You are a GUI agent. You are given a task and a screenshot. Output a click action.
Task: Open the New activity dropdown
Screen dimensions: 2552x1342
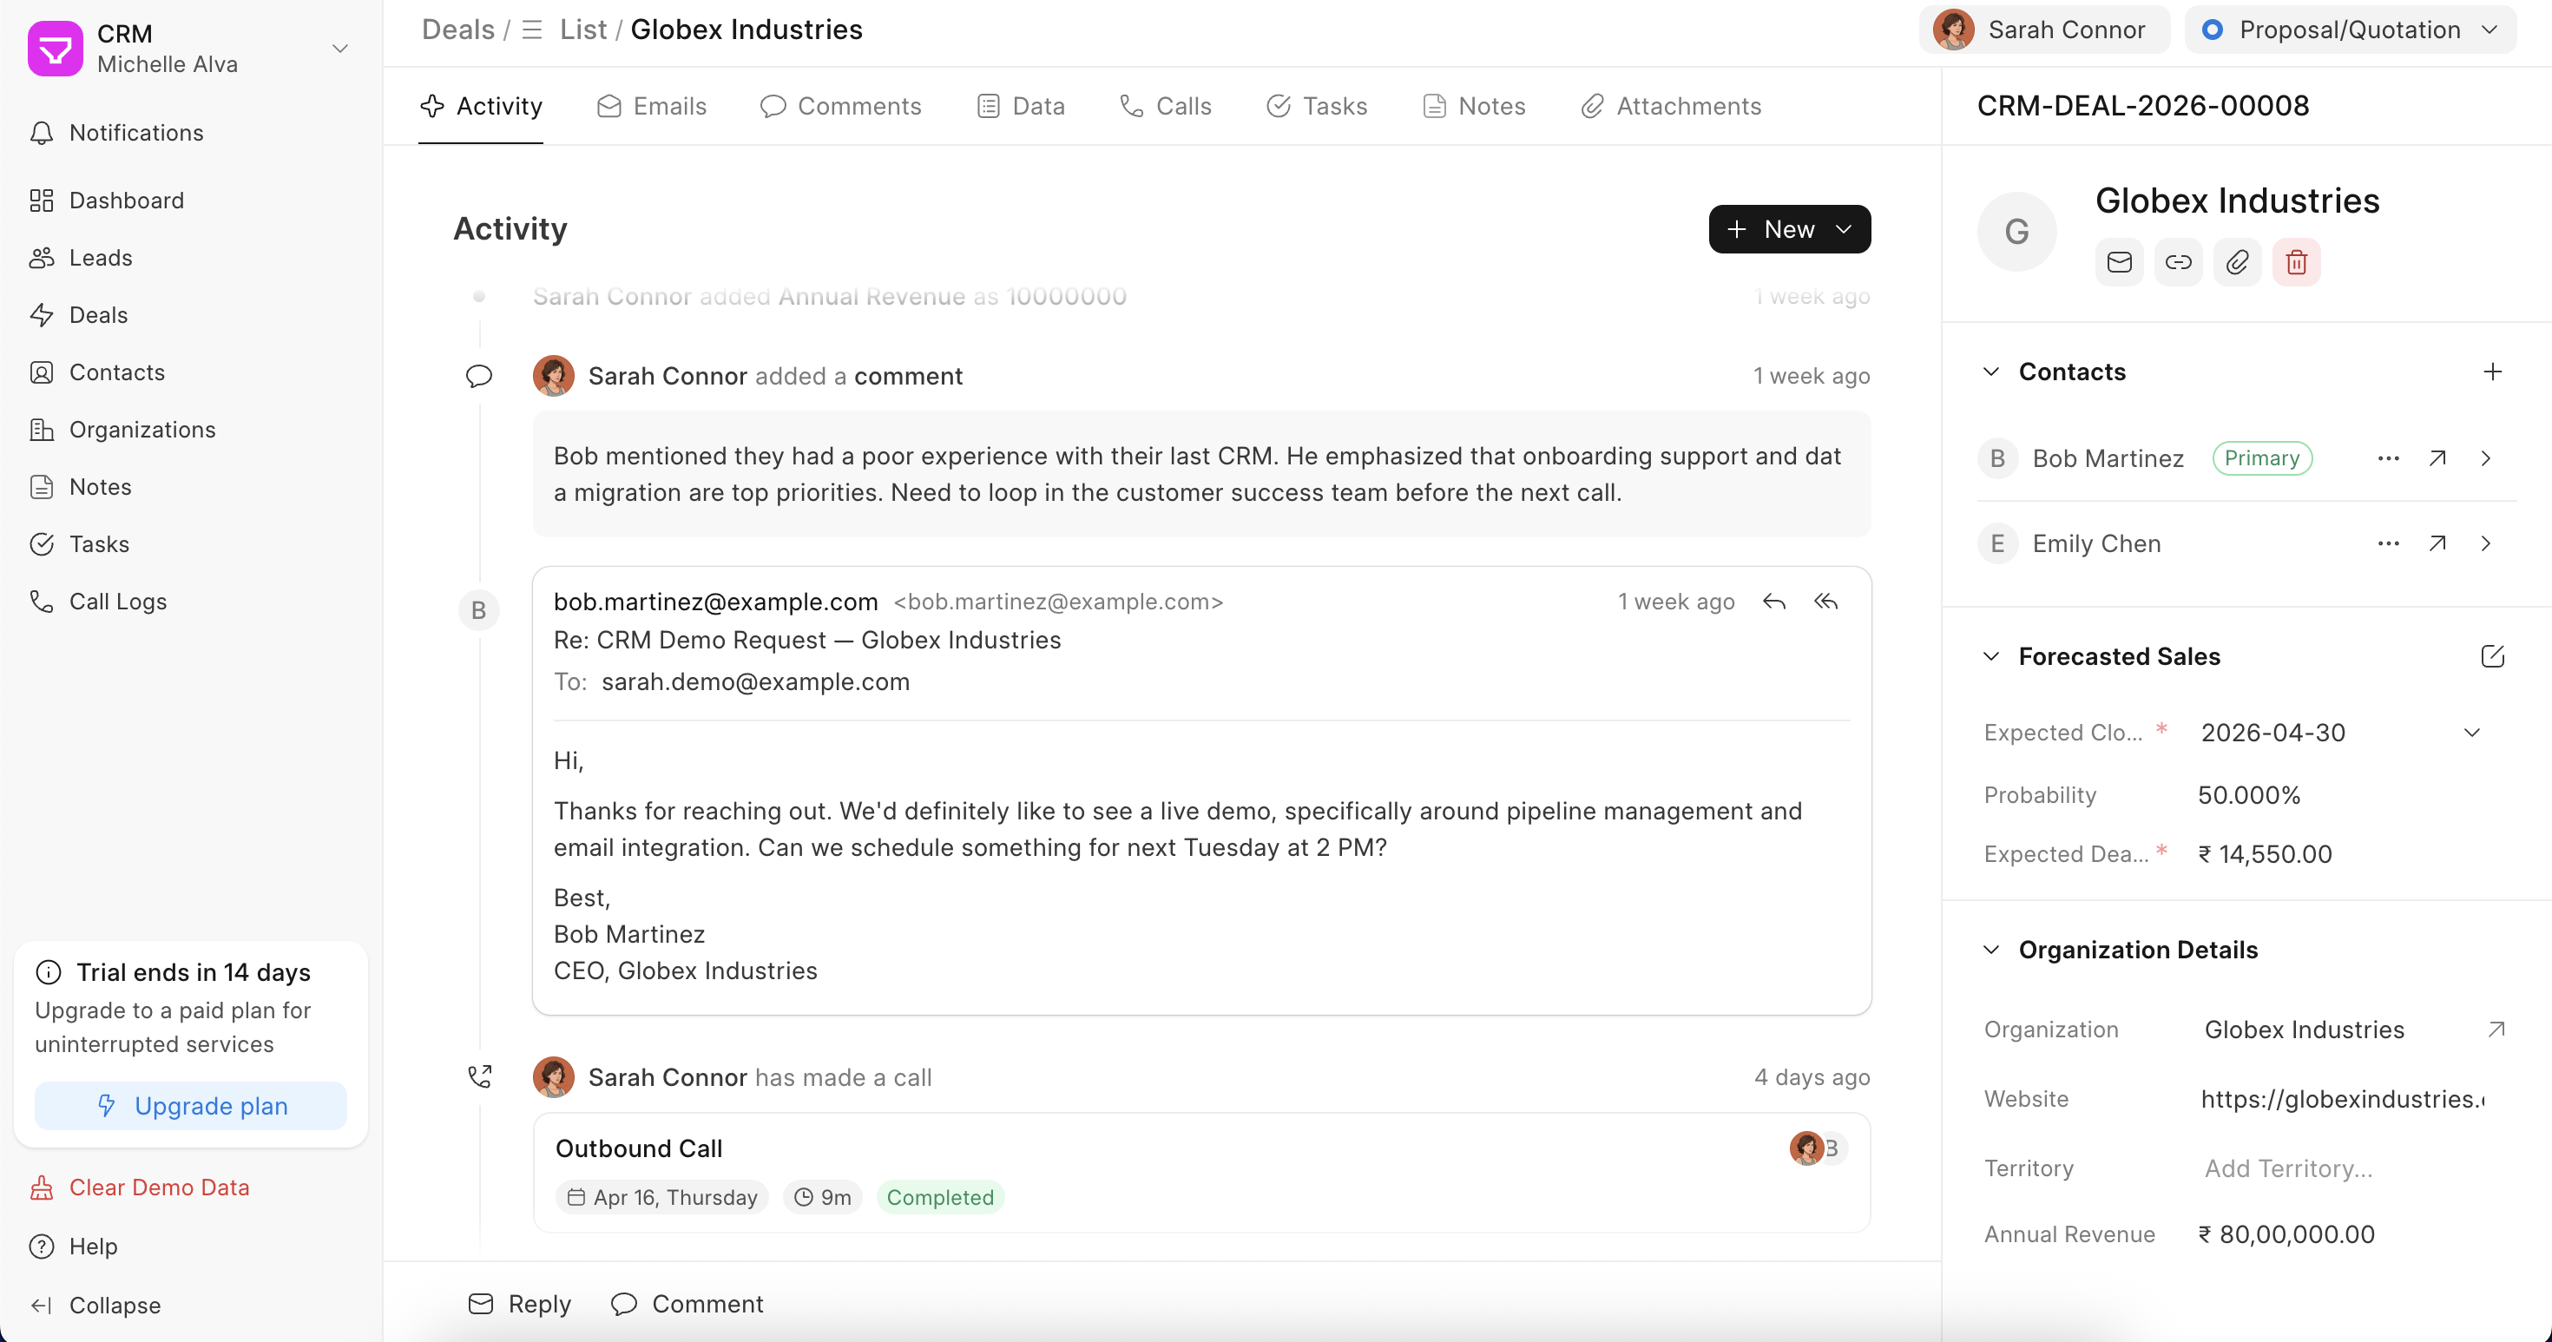1788,229
